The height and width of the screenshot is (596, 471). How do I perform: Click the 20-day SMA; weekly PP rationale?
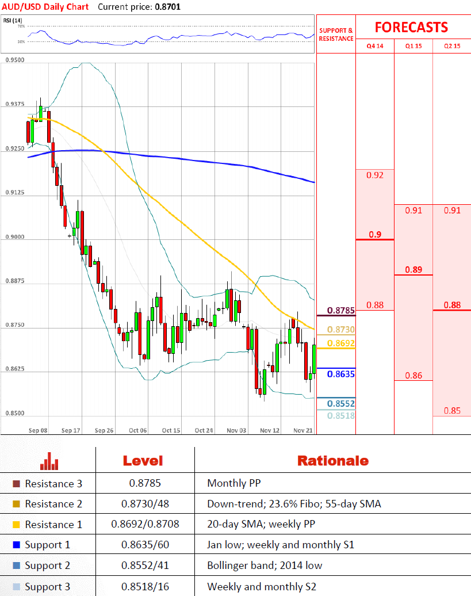[x=261, y=524]
